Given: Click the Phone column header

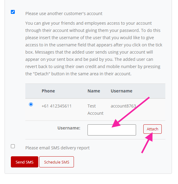Looking at the screenshot, I should [48, 91].
